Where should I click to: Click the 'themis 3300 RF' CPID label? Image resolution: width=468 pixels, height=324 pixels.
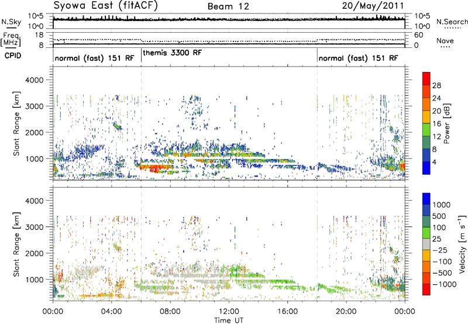172,53
